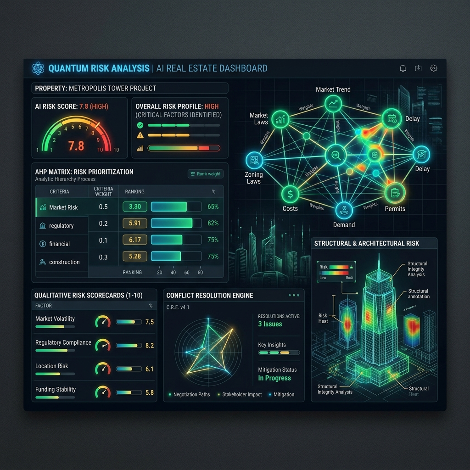
Task: Click the bar chart icon in risk profile
Action: [140, 148]
